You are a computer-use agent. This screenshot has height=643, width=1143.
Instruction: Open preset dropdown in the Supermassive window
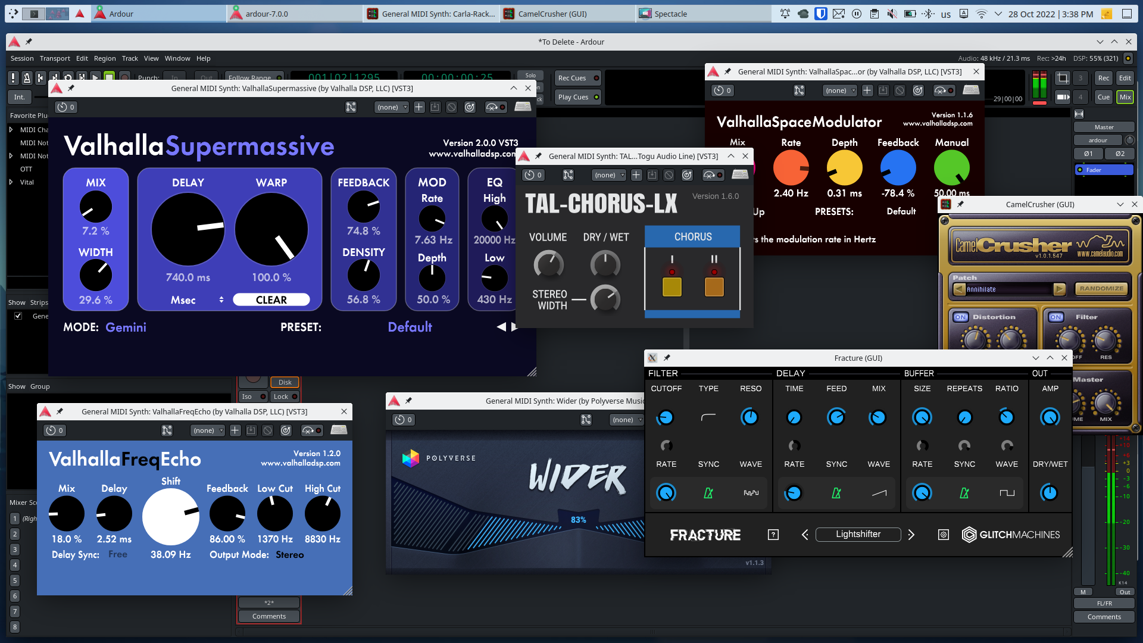[x=392, y=107]
